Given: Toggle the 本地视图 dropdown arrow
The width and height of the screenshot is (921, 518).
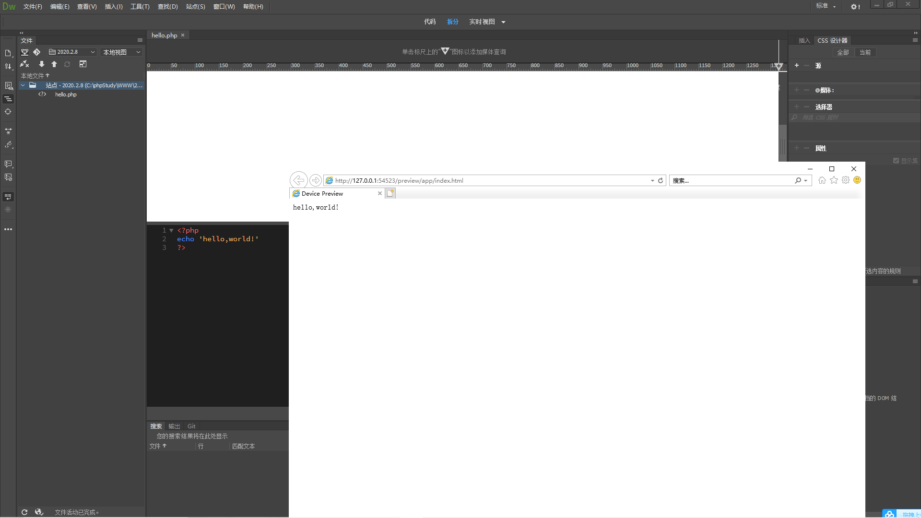Looking at the screenshot, I should click(x=139, y=52).
